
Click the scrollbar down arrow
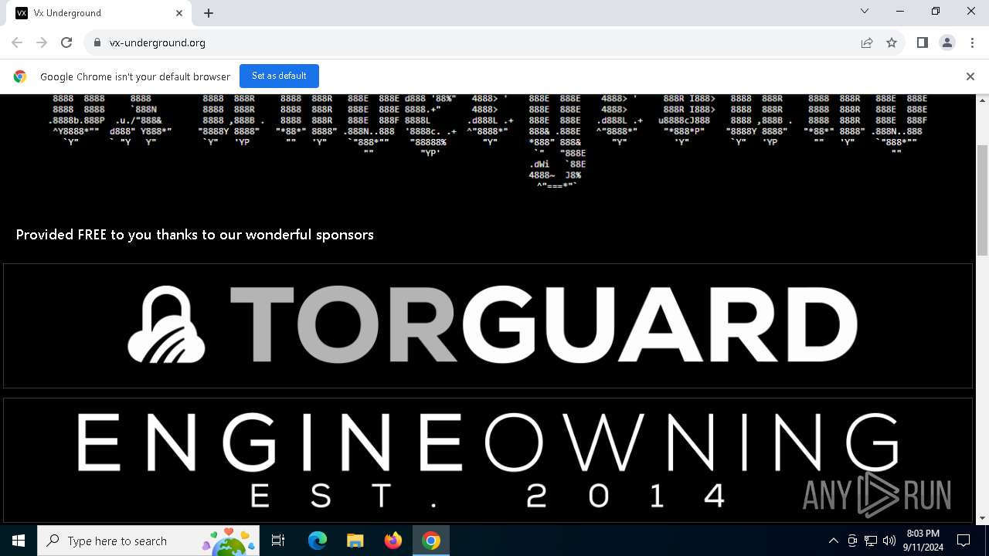(x=983, y=518)
